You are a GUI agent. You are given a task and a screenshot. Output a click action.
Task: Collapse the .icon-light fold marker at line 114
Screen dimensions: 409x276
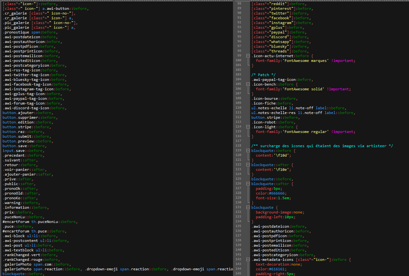pyautogui.click(x=248, y=127)
